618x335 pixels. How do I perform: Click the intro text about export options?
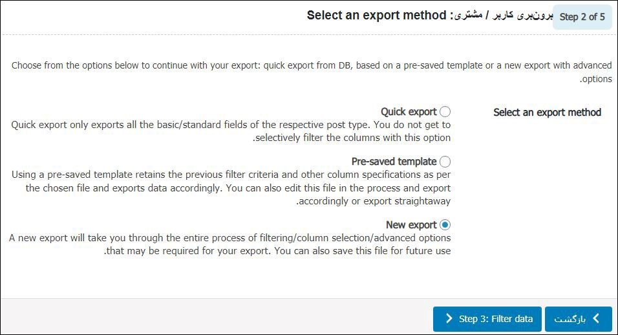coord(312,72)
